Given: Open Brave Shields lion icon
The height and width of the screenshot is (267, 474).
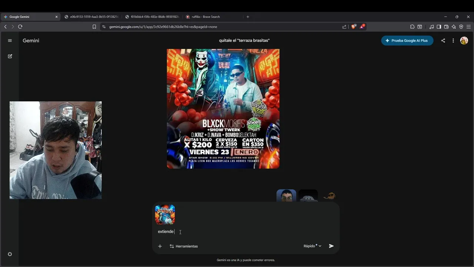Looking at the screenshot, I should (354, 27).
